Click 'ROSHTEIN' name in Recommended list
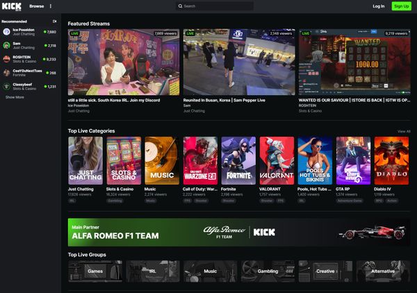417x293 pixels. [22, 57]
